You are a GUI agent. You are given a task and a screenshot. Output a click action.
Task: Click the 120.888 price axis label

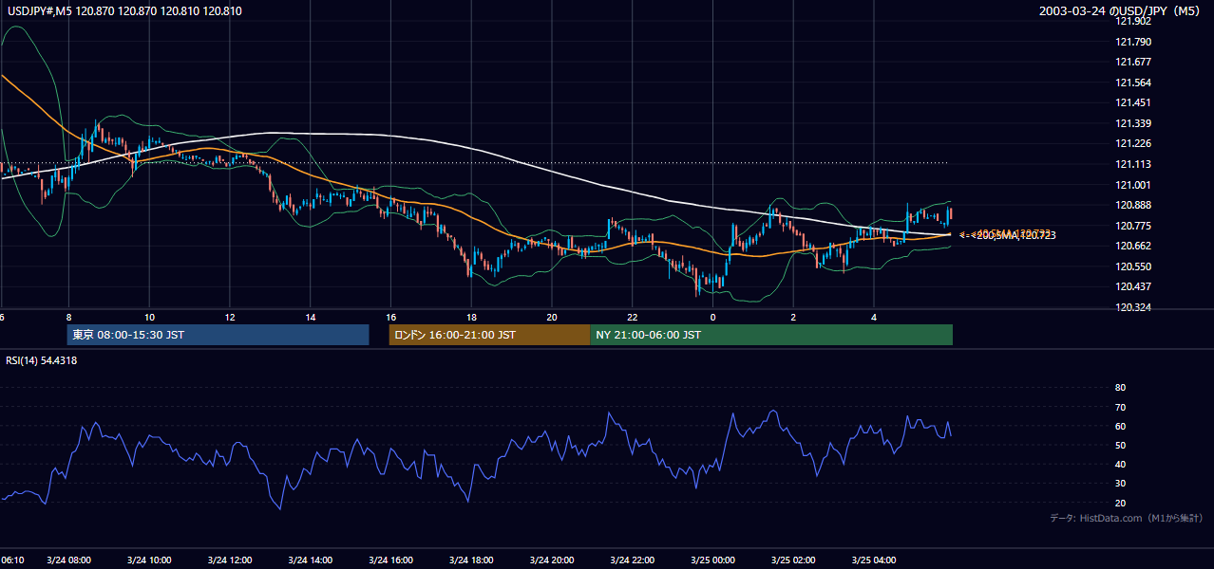(x=1133, y=205)
